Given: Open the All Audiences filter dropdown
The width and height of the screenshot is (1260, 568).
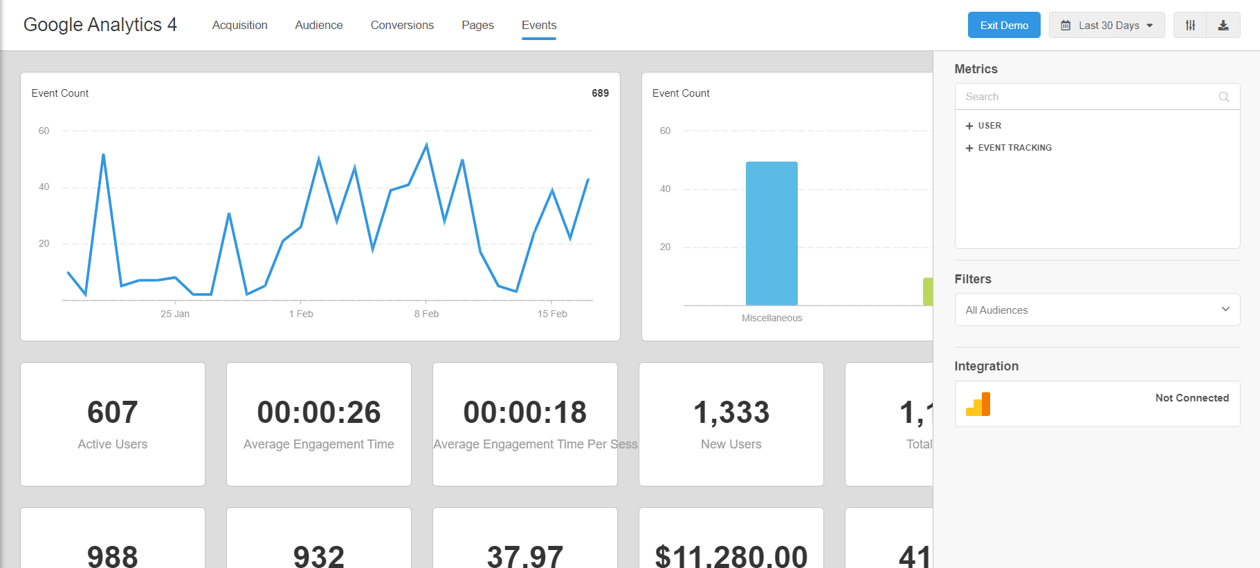Looking at the screenshot, I should click(x=1097, y=310).
